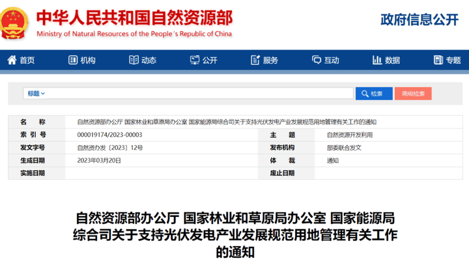469x263 pixels.
Task: Click the 动态 open-book icon
Action: (x=134, y=60)
